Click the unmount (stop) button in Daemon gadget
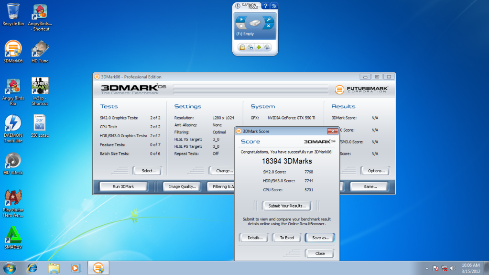 pos(241,26)
